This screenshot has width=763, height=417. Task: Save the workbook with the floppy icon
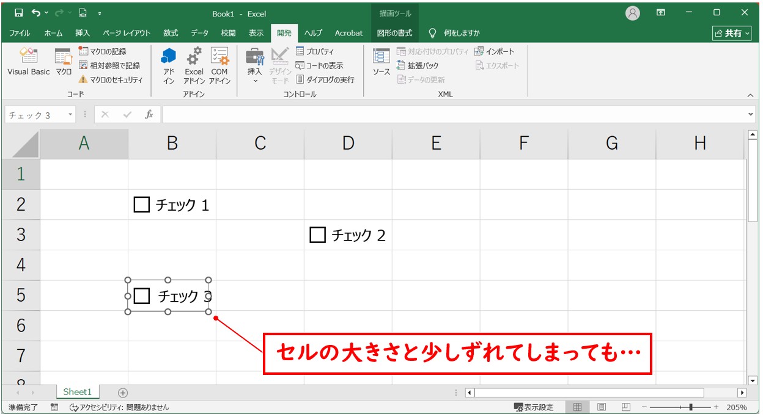18,13
